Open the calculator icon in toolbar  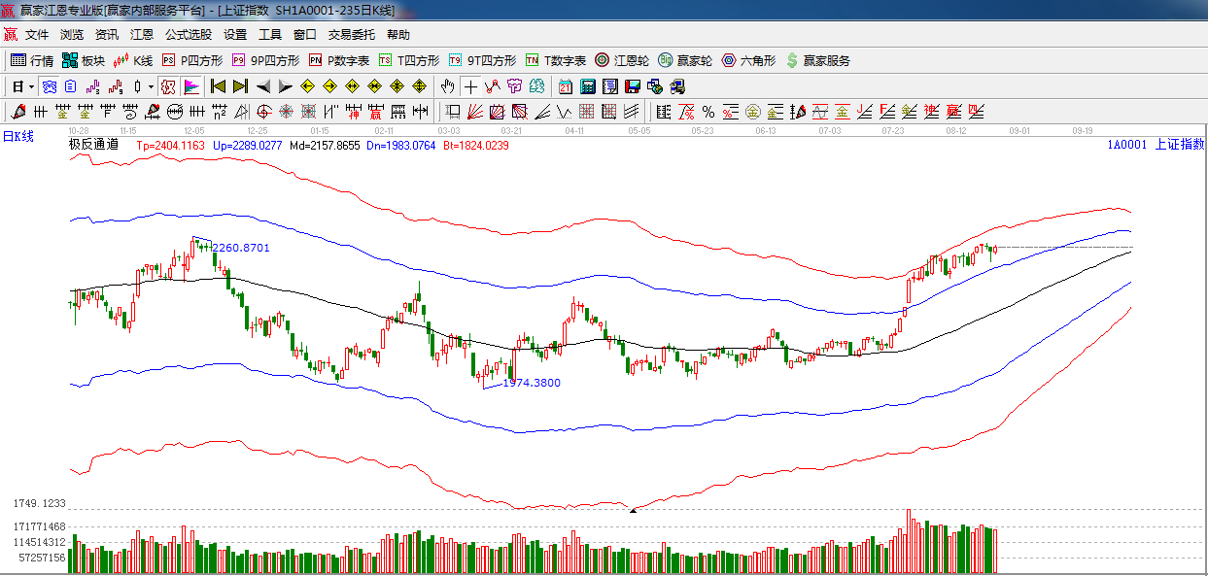pyautogui.click(x=586, y=86)
